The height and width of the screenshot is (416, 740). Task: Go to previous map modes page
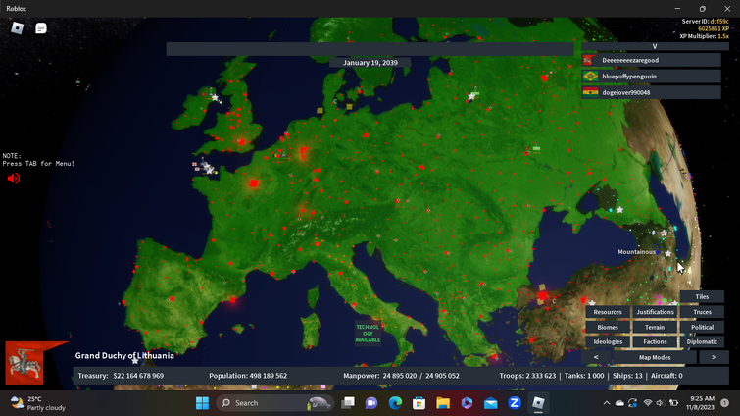(x=596, y=357)
